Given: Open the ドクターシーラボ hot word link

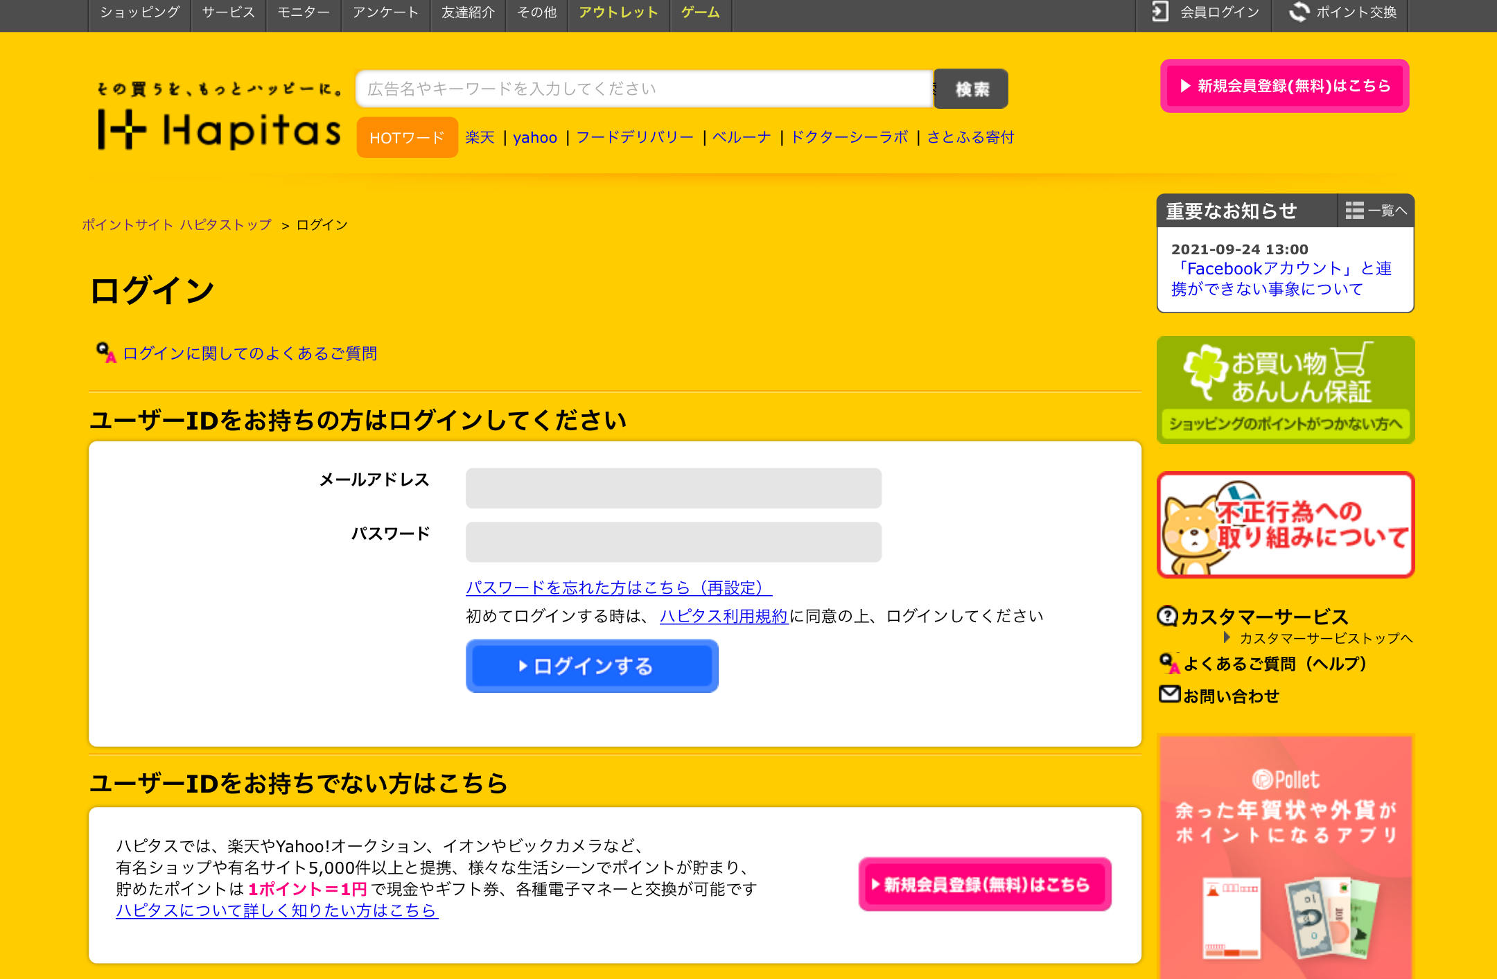Looking at the screenshot, I should pos(849,137).
